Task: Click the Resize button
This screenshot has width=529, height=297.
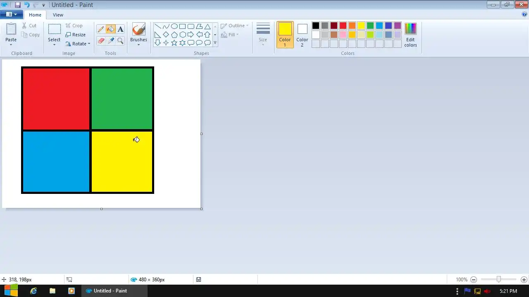Action: [x=75, y=35]
